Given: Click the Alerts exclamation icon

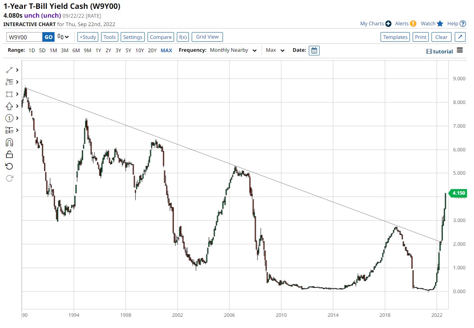Looking at the screenshot, I should coord(413,24).
